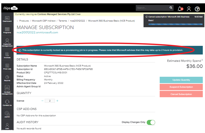Image resolution: width=205 pixels, height=133 pixels.
Task: Toggle Display Changes Only switch
Action: click(x=151, y=122)
